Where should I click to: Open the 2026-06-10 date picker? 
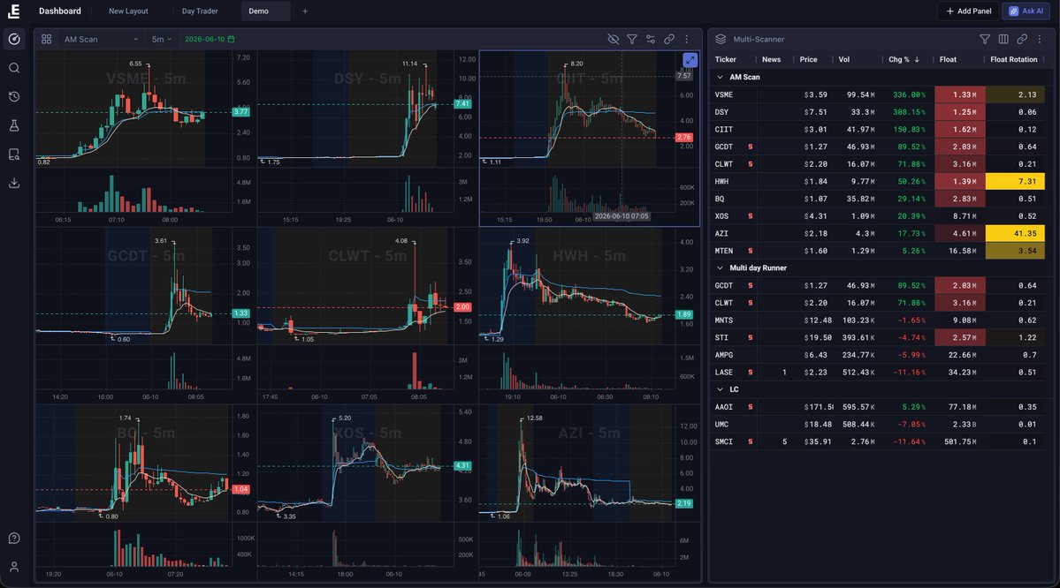[x=210, y=39]
